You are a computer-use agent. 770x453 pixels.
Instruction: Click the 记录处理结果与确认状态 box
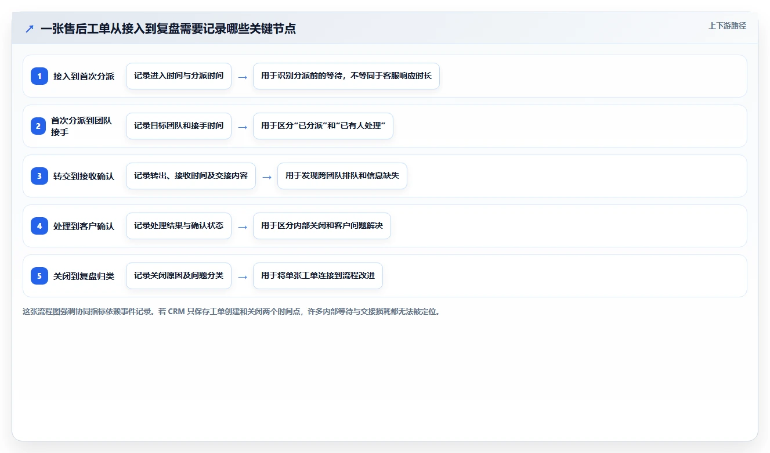tap(179, 226)
